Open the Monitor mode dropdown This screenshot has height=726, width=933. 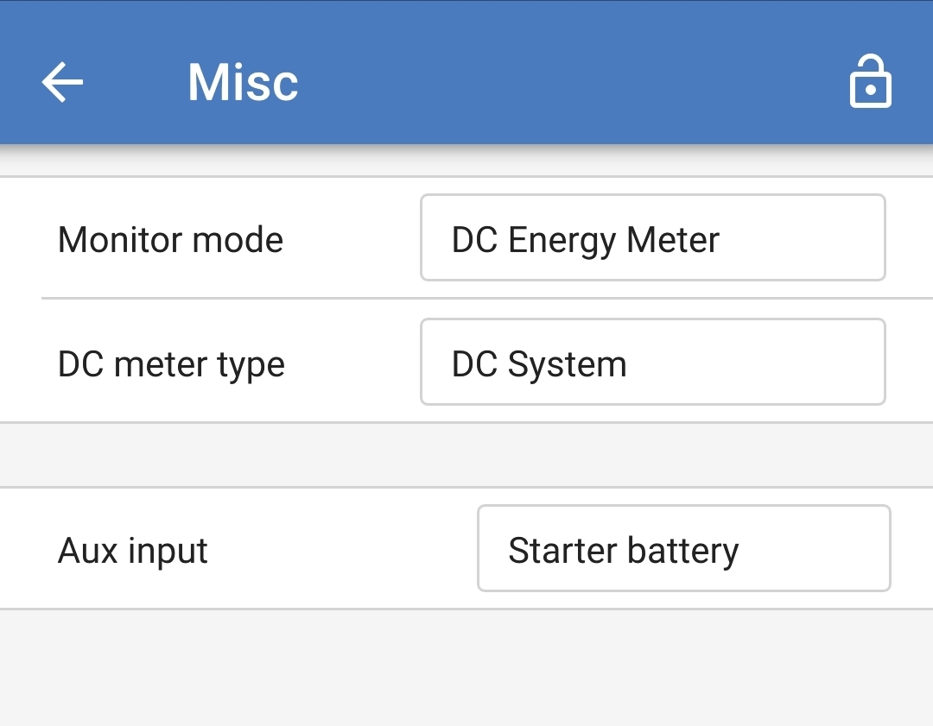click(652, 237)
